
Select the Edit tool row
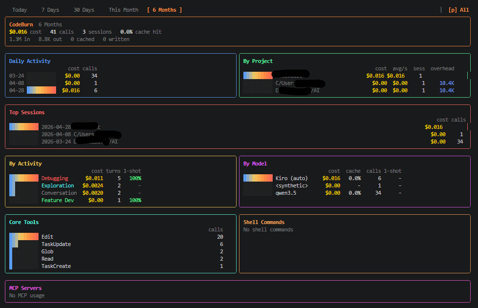[x=116, y=237]
